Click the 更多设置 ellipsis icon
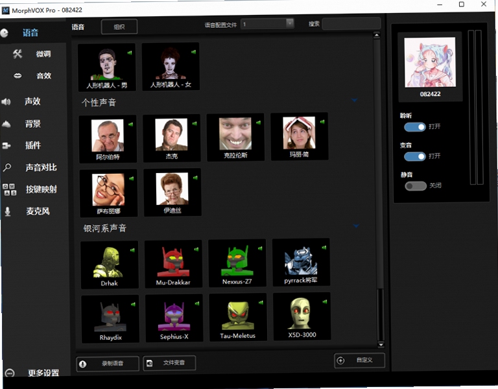 [x=10, y=373]
